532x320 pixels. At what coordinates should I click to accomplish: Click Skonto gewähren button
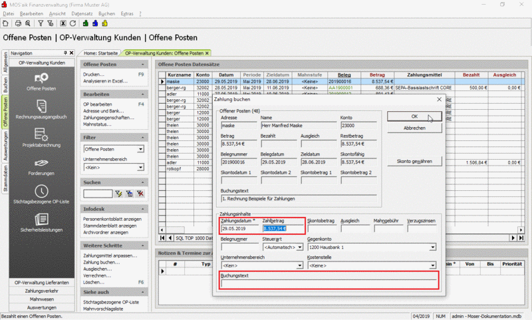point(414,162)
